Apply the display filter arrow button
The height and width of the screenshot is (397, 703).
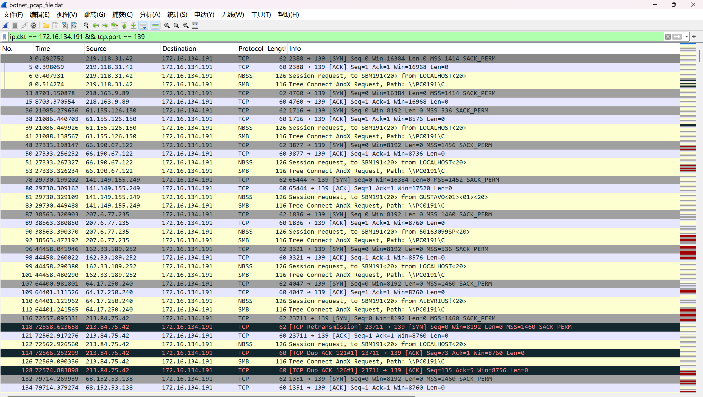pos(677,37)
